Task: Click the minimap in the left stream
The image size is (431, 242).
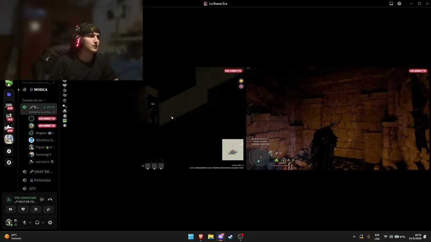Action: 233,150
